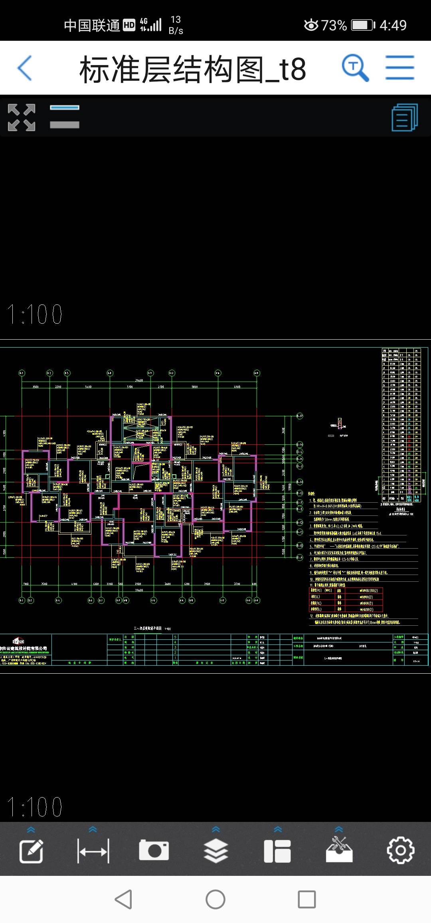Open the text search magnifier tool
The width and height of the screenshot is (431, 923).
(355, 68)
